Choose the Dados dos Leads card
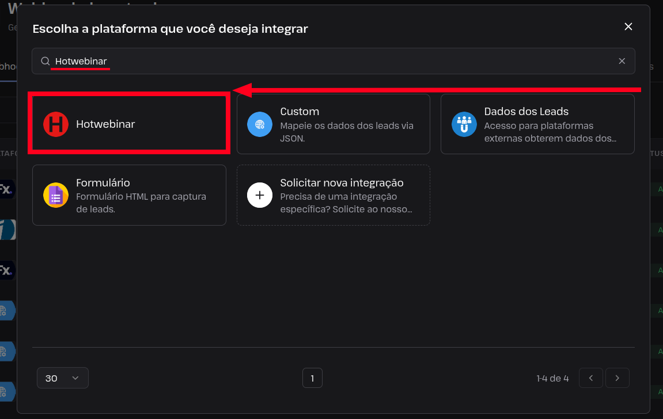This screenshot has height=419, width=663. [x=537, y=124]
